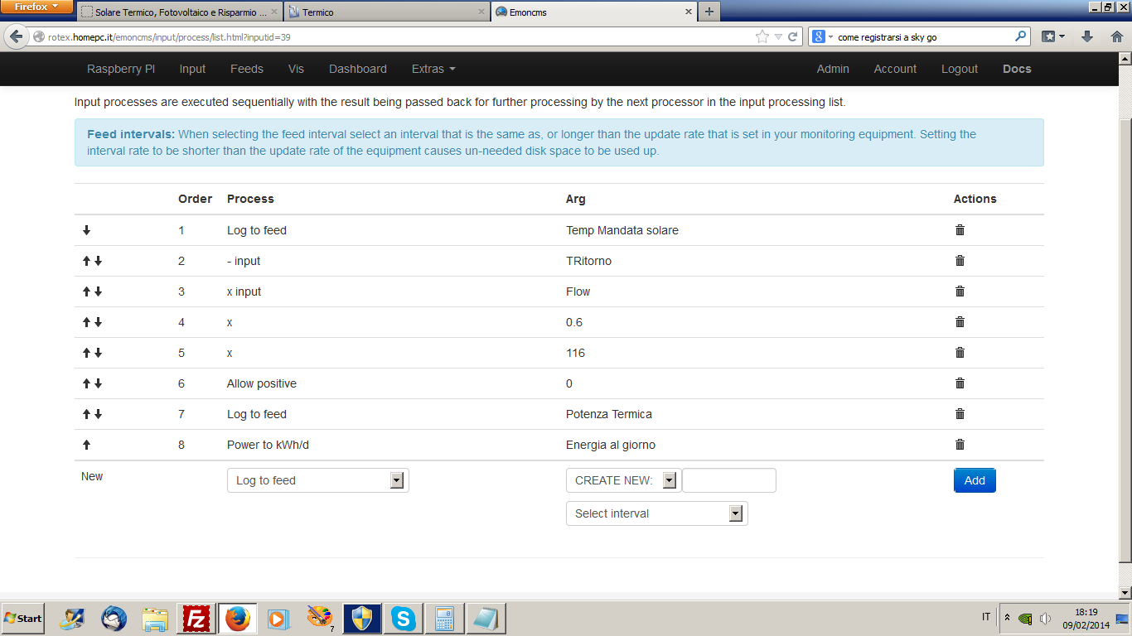The width and height of the screenshot is (1132, 636).
Task: Expand the Extras menu in navbar
Action: [x=433, y=69]
